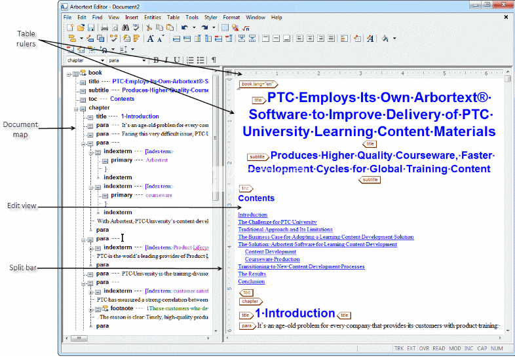515x358 pixels.
Task: Click the New document icon
Action: pos(70,27)
